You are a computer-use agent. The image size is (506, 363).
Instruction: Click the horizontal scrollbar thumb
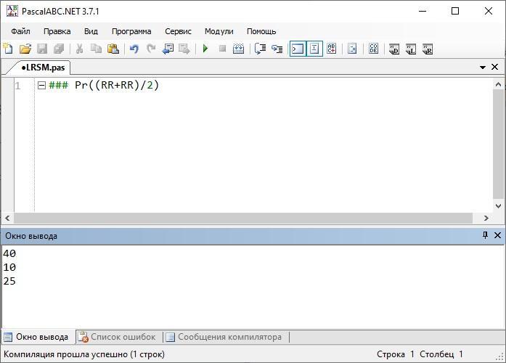point(243,218)
